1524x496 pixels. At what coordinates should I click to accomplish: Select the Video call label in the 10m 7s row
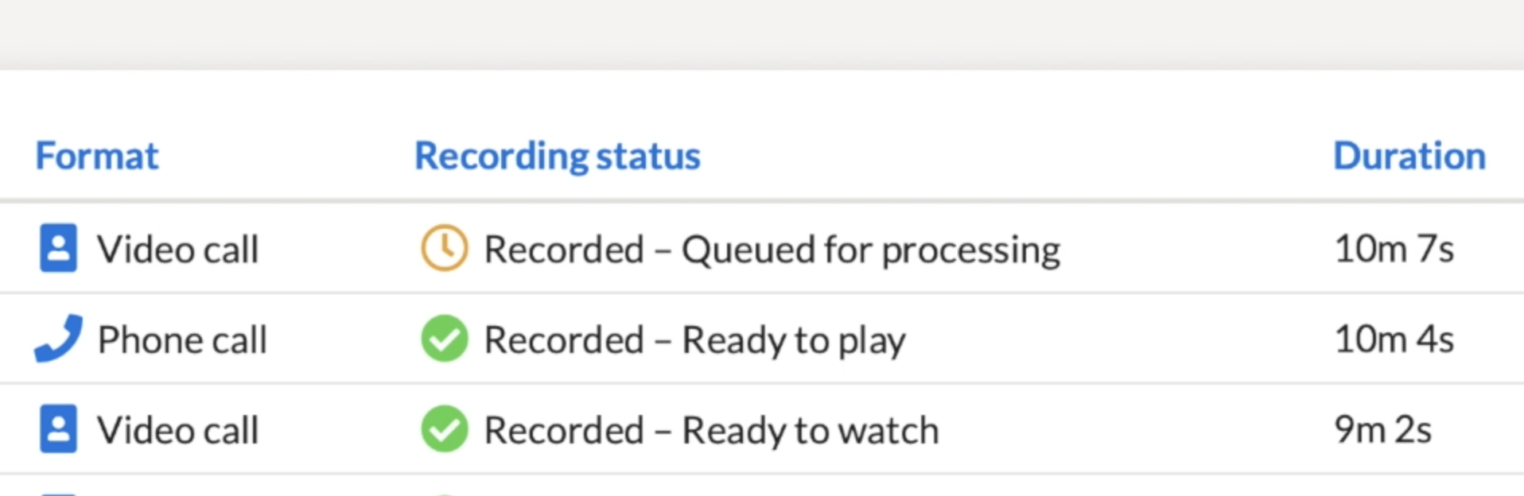point(178,250)
